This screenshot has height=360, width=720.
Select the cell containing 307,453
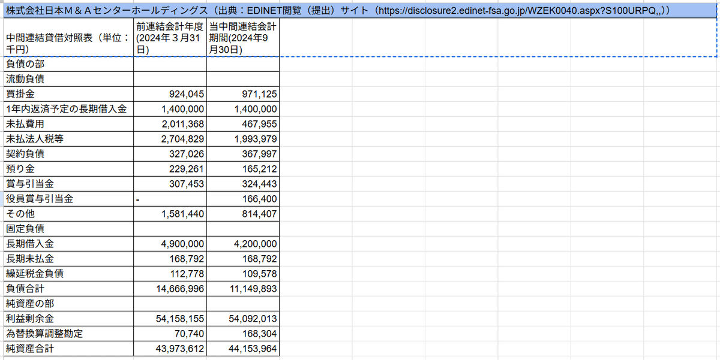[x=170, y=184]
